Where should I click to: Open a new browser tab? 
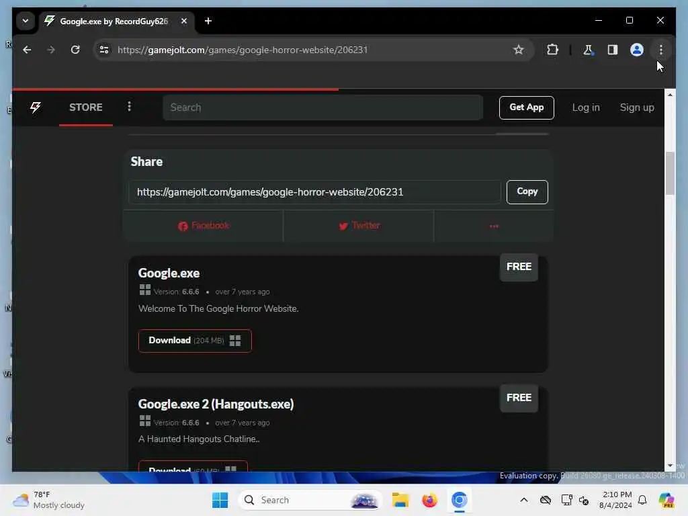tap(208, 21)
